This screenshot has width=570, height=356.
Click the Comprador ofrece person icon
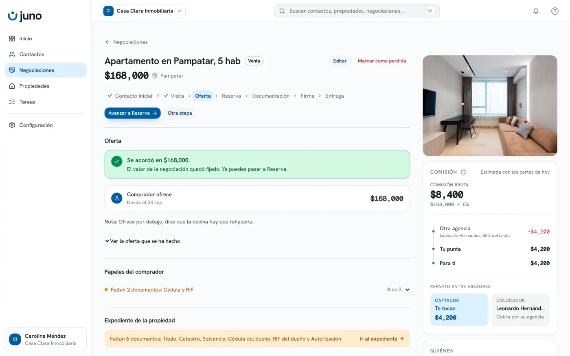pos(117,198)
